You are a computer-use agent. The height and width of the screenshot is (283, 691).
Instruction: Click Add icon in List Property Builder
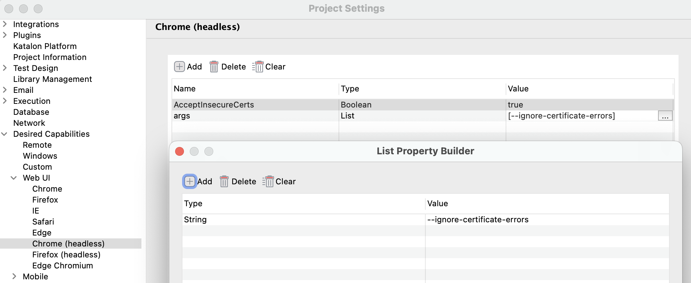pos(189,181)
